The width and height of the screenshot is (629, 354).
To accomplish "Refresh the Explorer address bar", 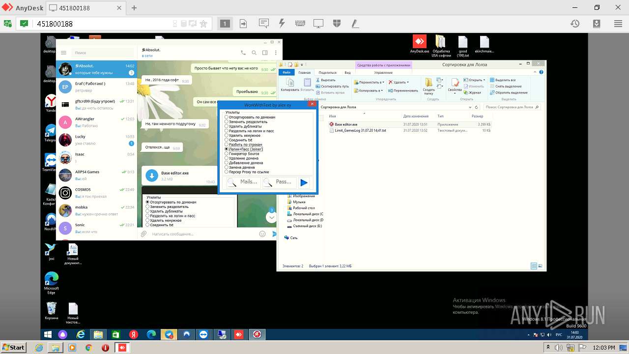I will pyautogui.click(x=476, y=107).
